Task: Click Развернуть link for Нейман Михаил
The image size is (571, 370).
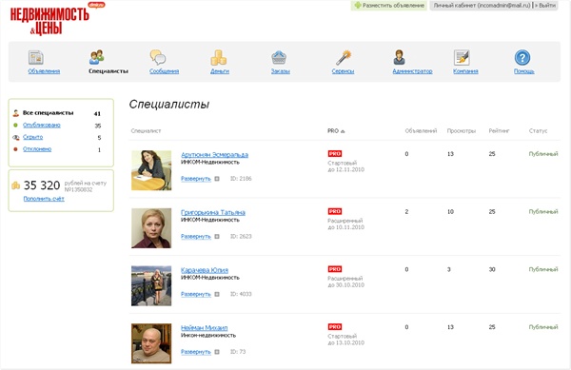Action: point(196,352)
